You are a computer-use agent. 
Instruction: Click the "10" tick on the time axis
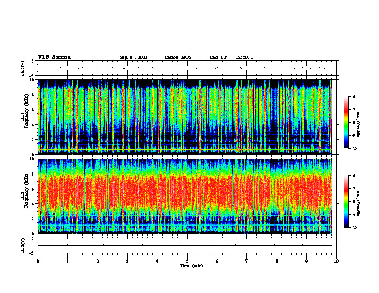pyautogui.click(x=336, y=261)
